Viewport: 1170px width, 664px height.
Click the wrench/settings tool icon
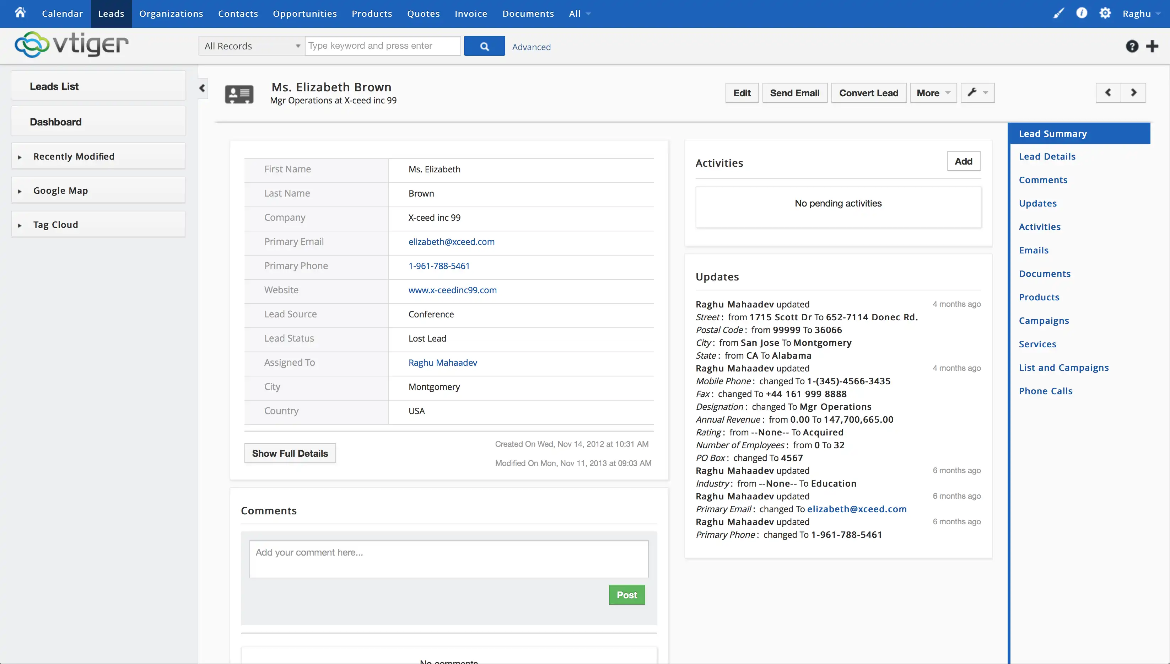pyautogui.click(x=973, y=92)
